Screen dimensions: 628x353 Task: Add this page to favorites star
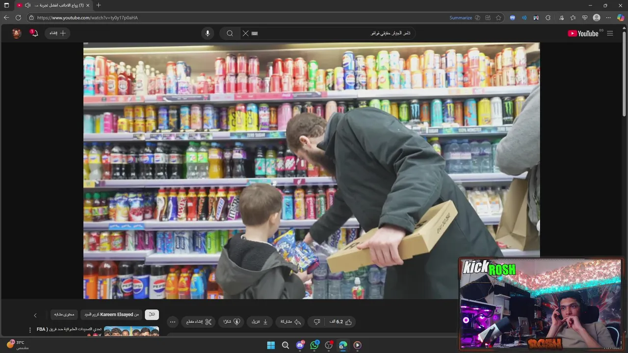498,18
